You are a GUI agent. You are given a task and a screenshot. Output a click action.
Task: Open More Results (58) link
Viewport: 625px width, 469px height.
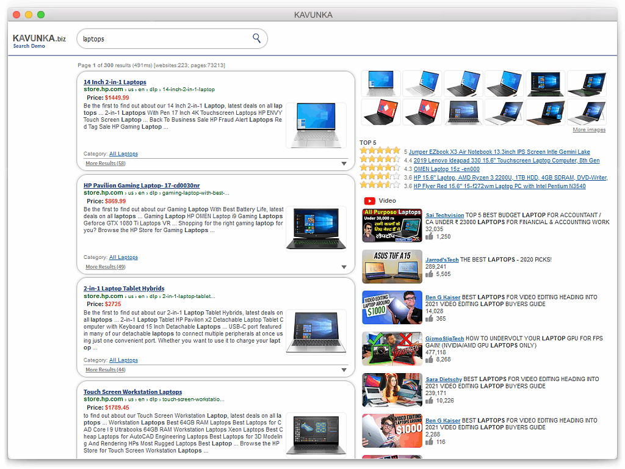click(x=105, y=164)
